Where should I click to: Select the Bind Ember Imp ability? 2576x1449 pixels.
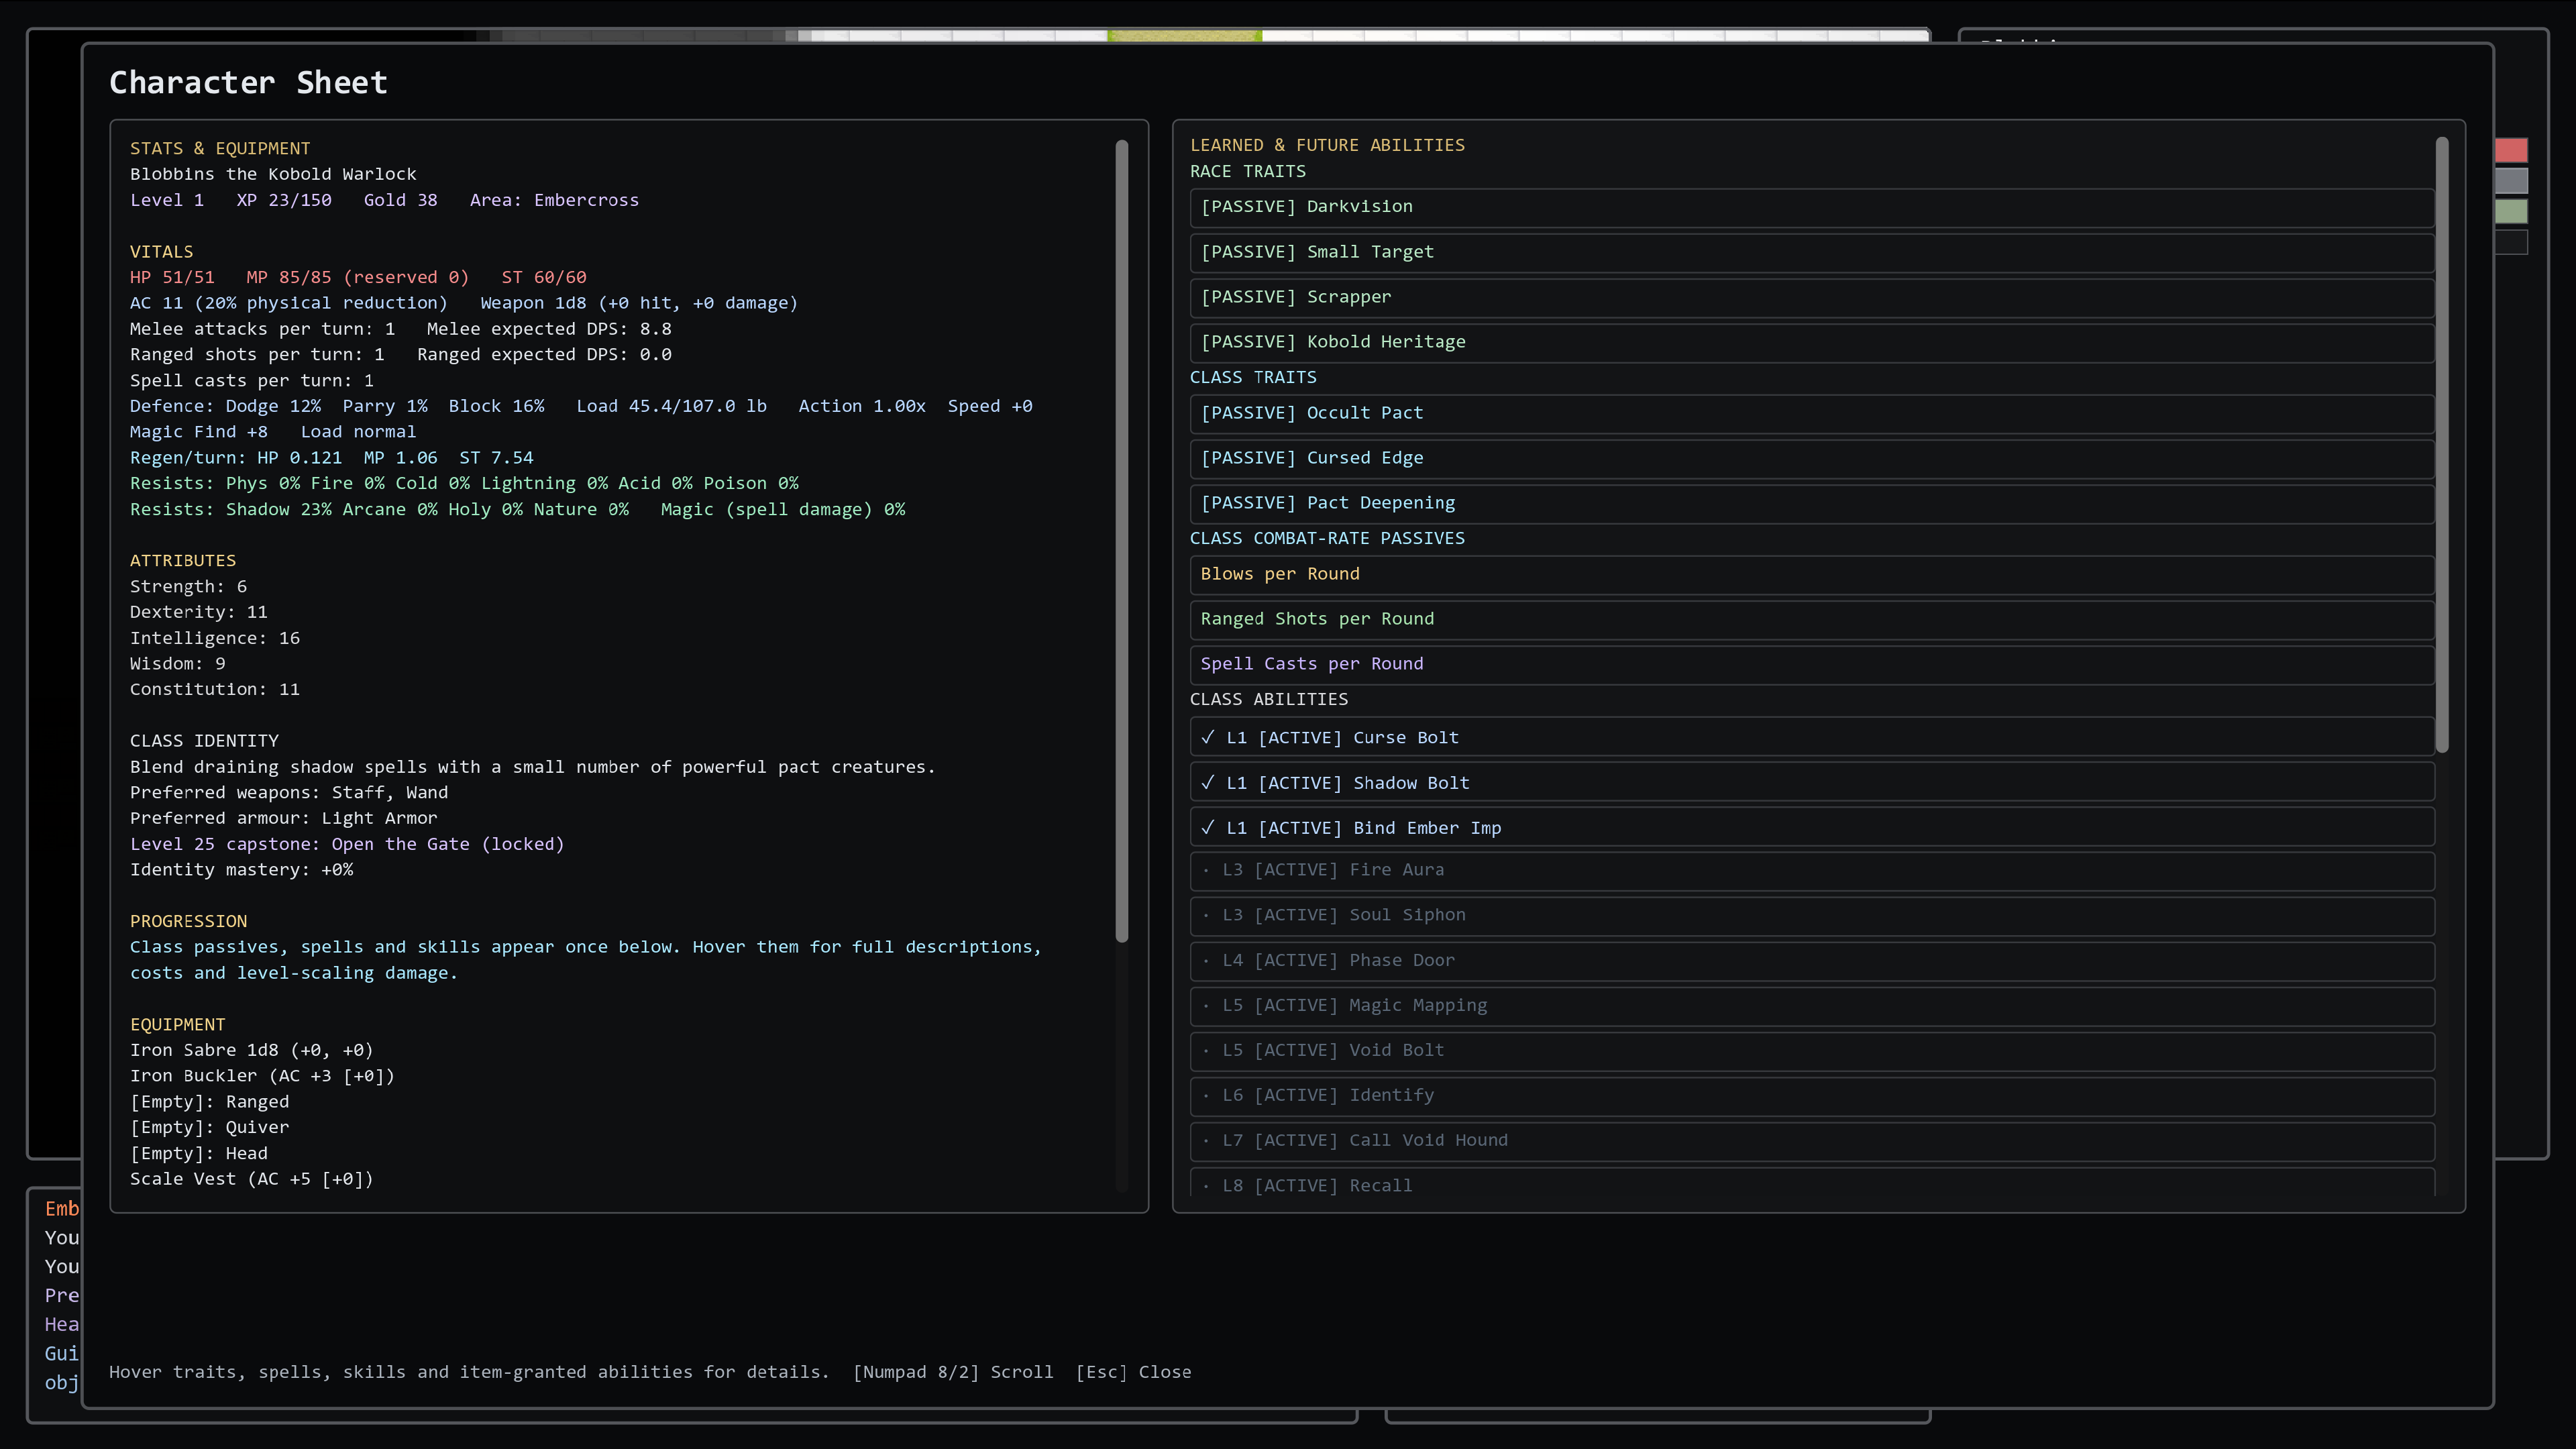pos(1811,827)
